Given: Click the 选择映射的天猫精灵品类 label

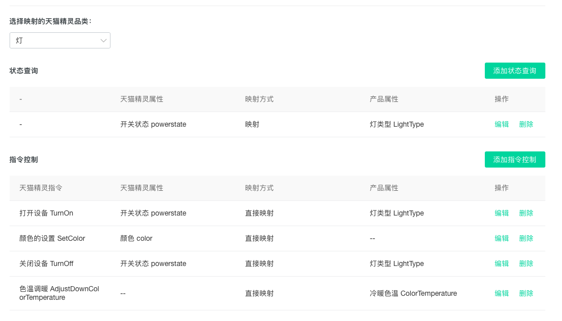Looking at the screenshot, I should coord(50,22).
